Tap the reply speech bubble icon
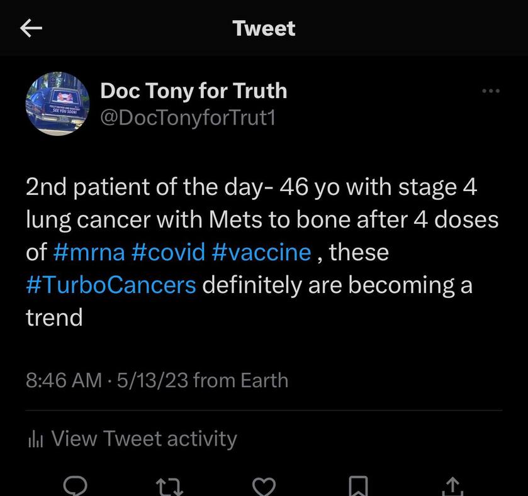Image resolution: width=528 pixels, height=496 pixels. (x=76, y=486)
